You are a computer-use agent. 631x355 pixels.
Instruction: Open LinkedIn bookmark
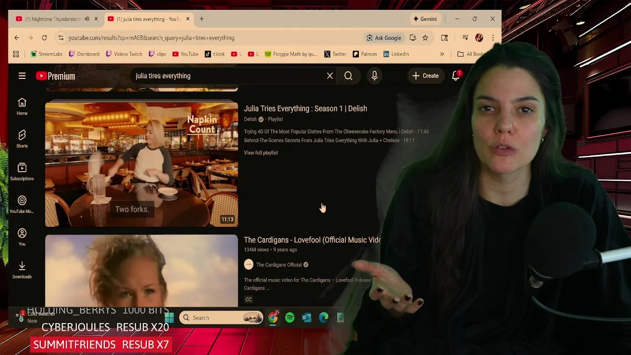click(396, 54)
